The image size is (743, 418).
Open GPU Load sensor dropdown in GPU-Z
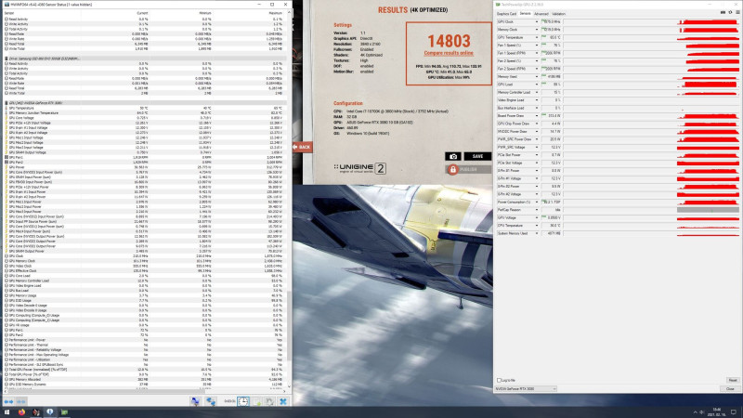[x=537, y=85]
